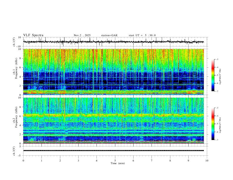Click the dark blue 2-4 kHz band in the ch.1 spectrogram
The image size is (233, 180).
113,81
